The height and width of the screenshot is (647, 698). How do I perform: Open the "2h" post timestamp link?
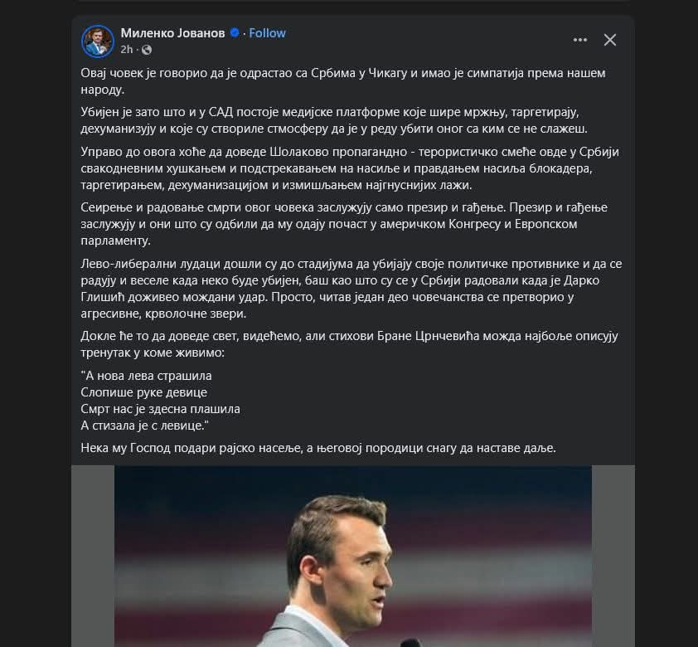click(x=127, y=49)
